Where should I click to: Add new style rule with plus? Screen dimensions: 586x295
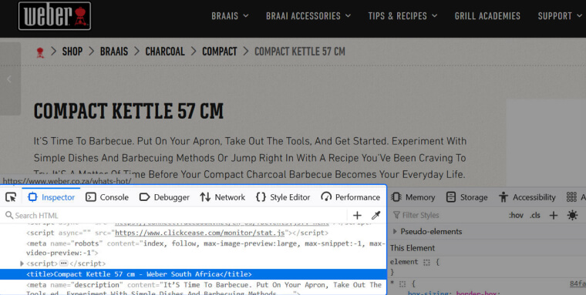click(554, 216)
